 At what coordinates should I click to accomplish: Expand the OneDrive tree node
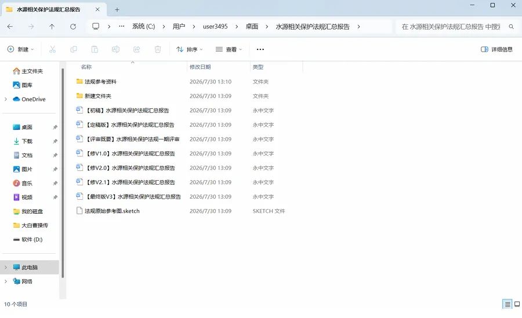coord(6,99)
